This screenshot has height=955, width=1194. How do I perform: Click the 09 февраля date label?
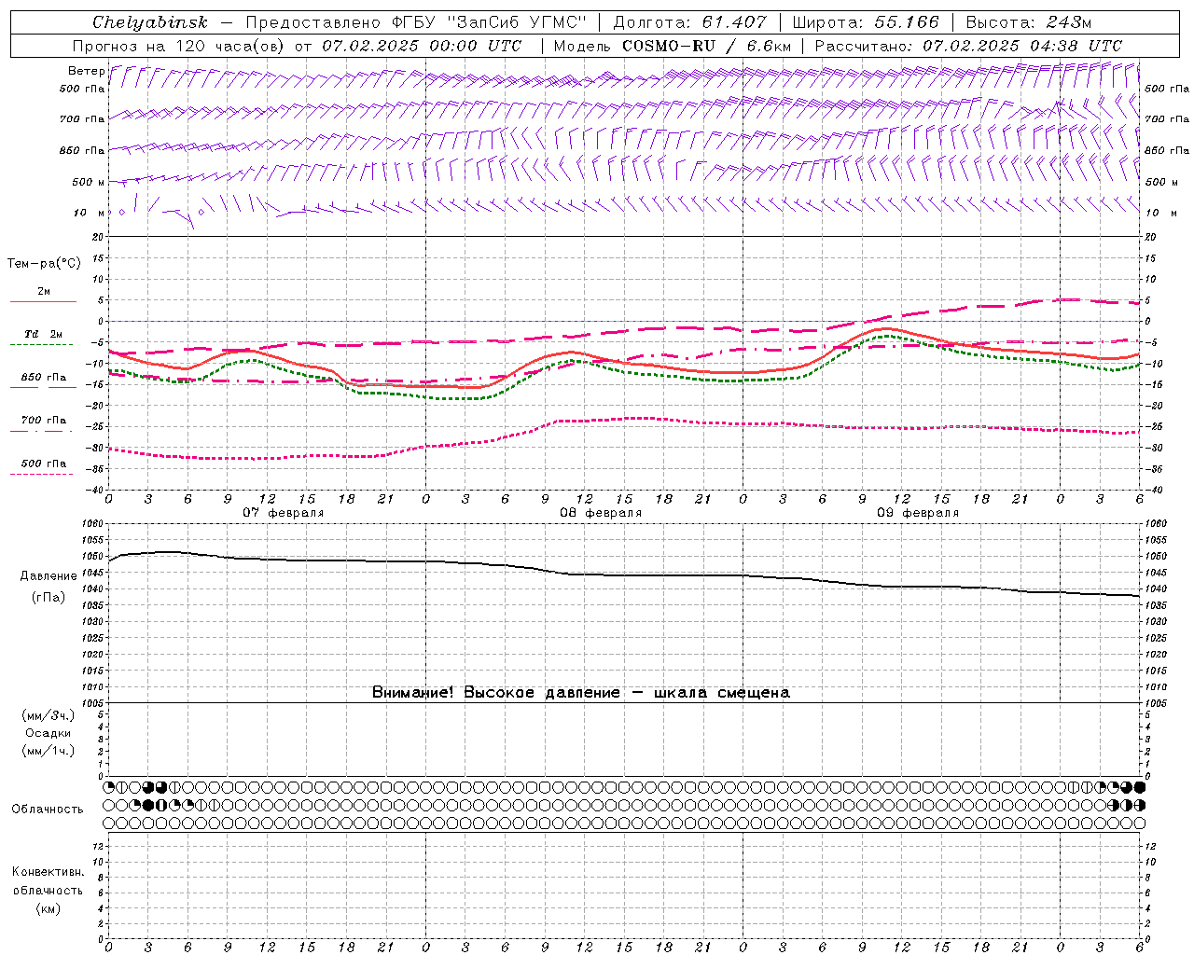coord(918,513)
